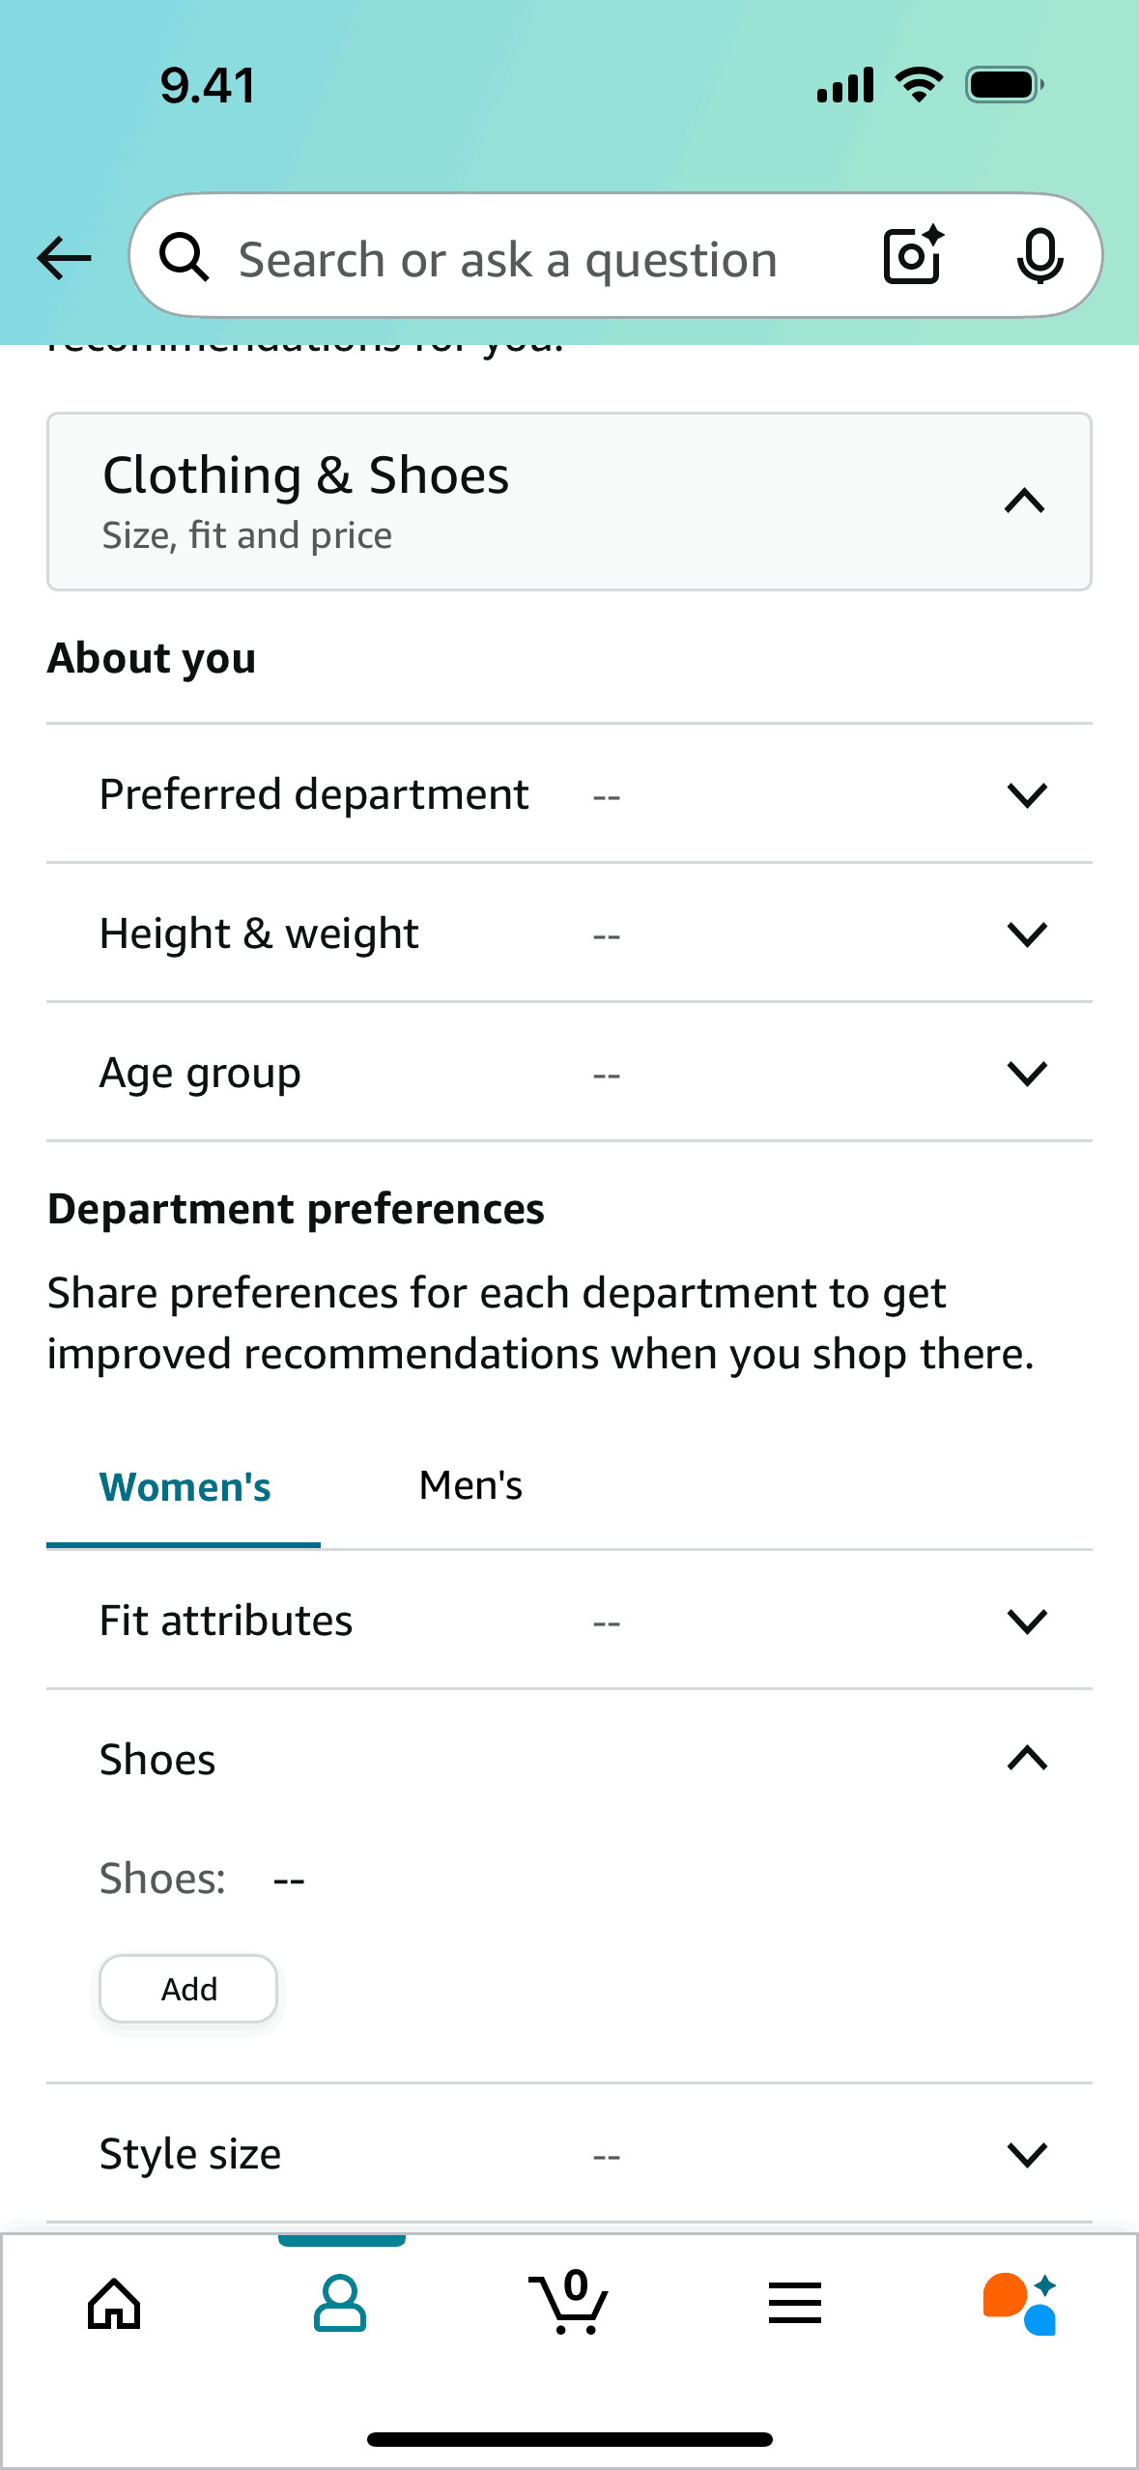Select the Women's tab
1139x2470 pixels.
(x=185, y=1487)
